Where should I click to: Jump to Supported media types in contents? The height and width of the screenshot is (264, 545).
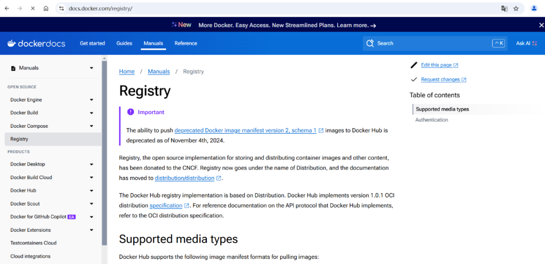coord(443,109)
